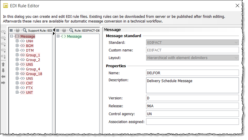248x140 pixels.
Task: Click the move down arrow icon
Action: click(4, 70)
